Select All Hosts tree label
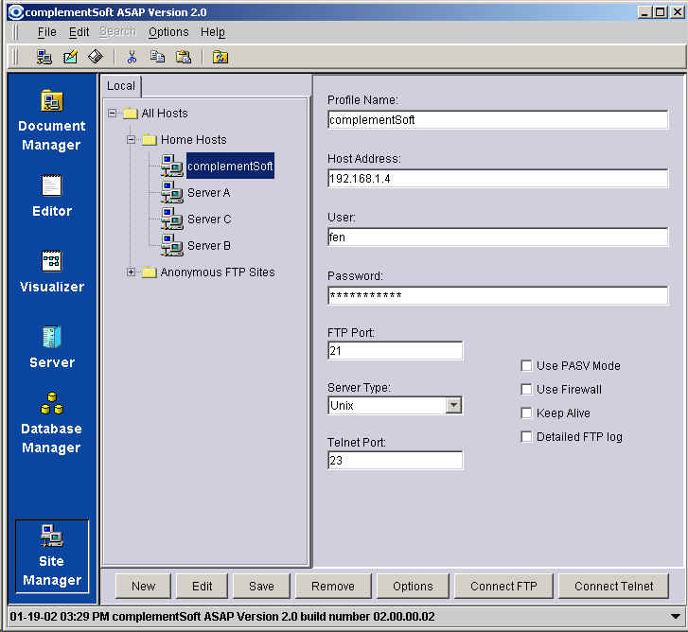The height and width of the screenshot is (632, 688). coord(165,114)
